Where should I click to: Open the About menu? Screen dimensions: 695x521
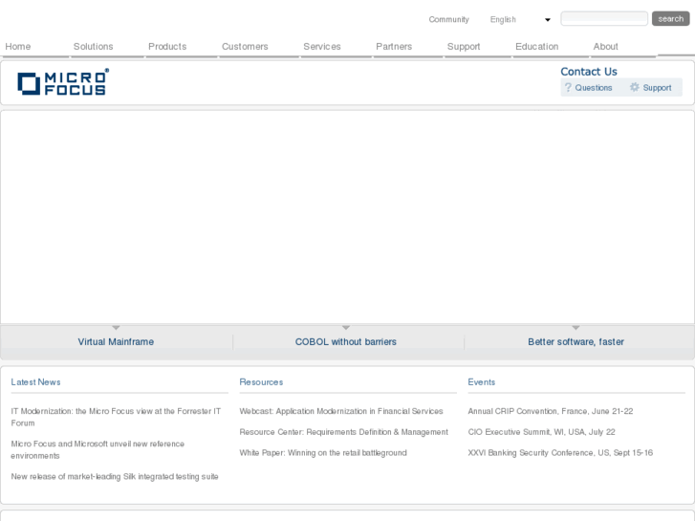click(605, 47)
